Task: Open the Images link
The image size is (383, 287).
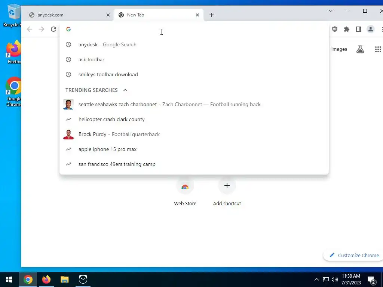Action: click(339, 49)
